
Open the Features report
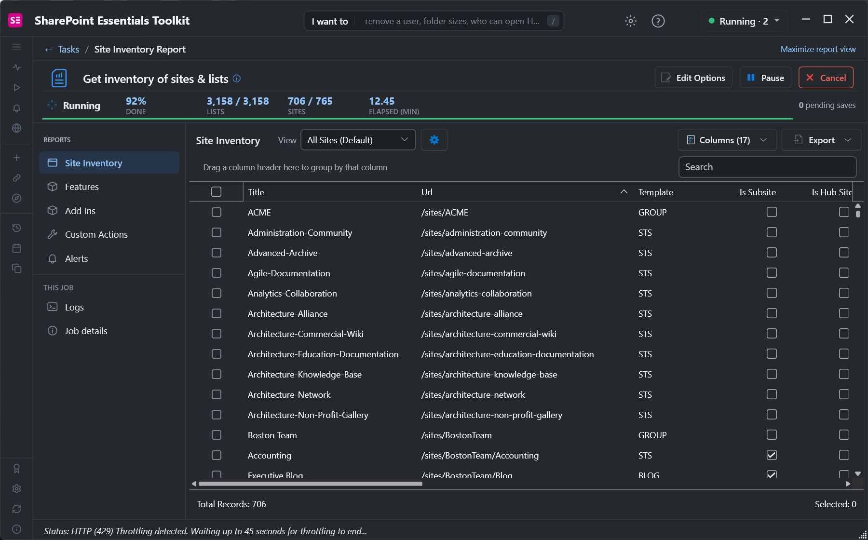coord(109,187)
